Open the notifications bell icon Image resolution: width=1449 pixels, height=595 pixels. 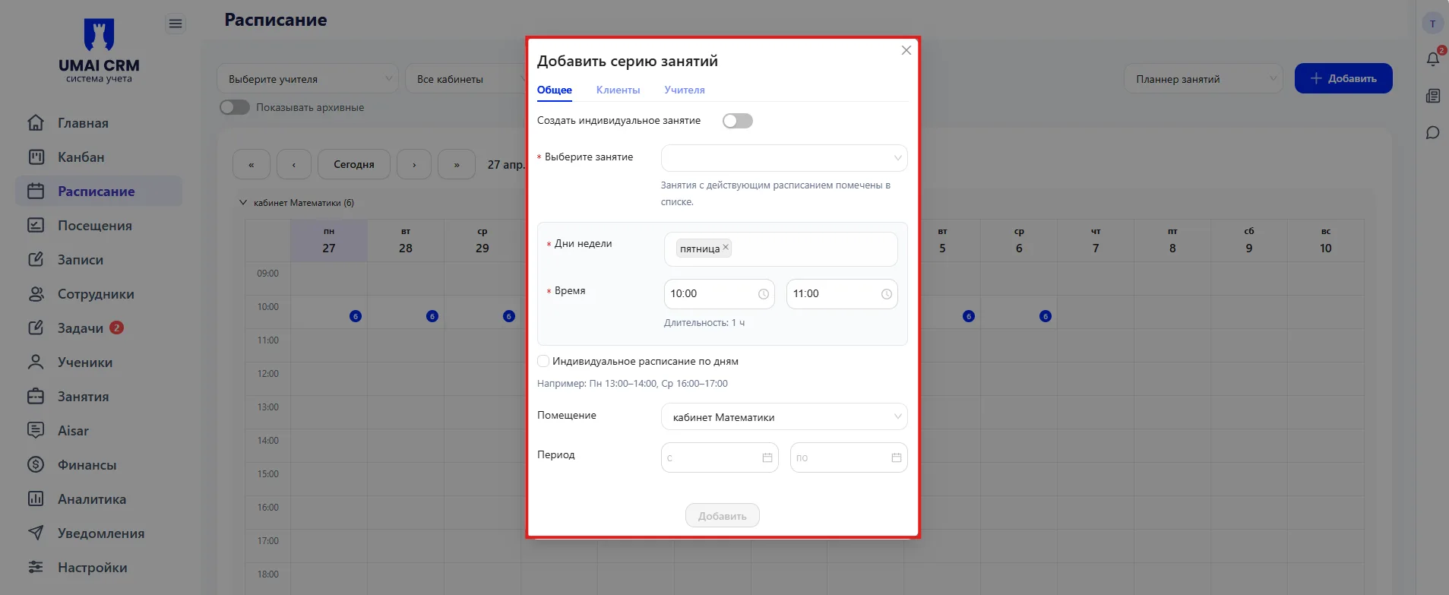1433,59
